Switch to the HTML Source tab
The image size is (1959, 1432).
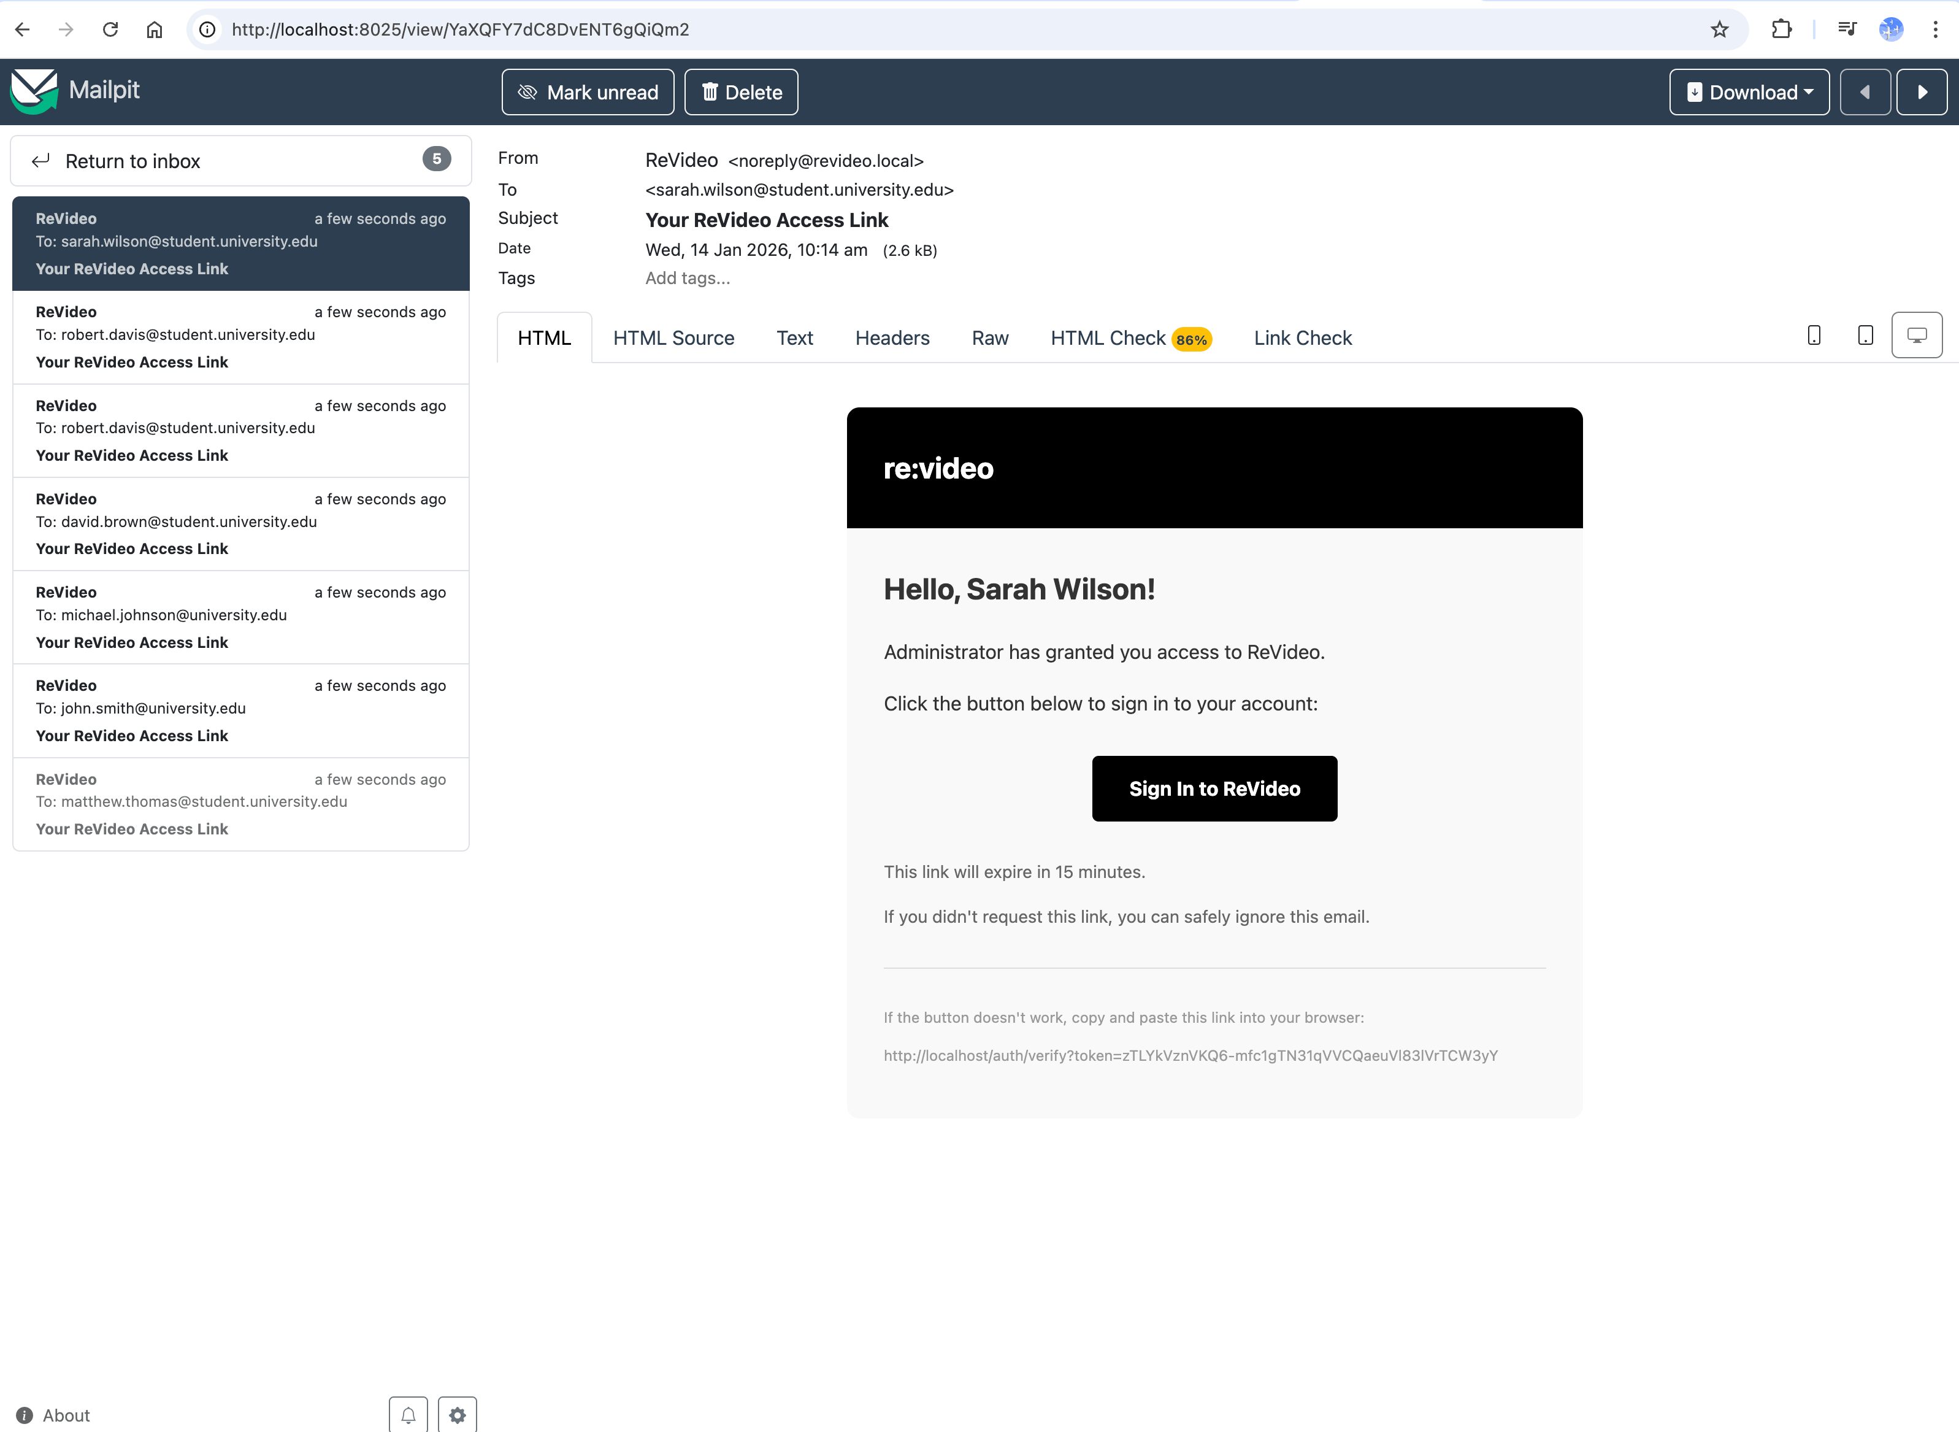pyautogui.click(x=673, y=338)
